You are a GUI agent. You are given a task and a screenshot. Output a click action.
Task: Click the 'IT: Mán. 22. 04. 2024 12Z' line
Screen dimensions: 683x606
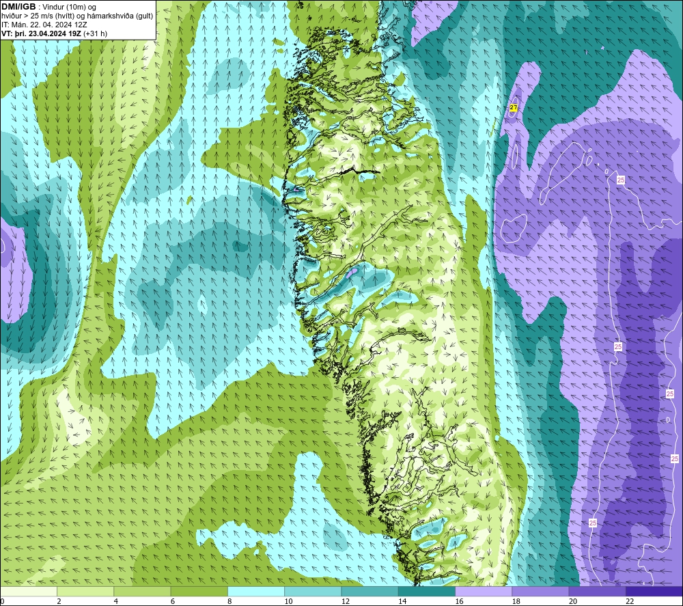point(44,25)
